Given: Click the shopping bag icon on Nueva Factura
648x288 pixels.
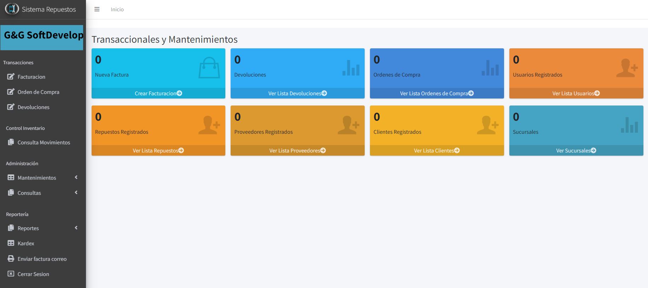Looking at the screenshot, I should (209, 68).
